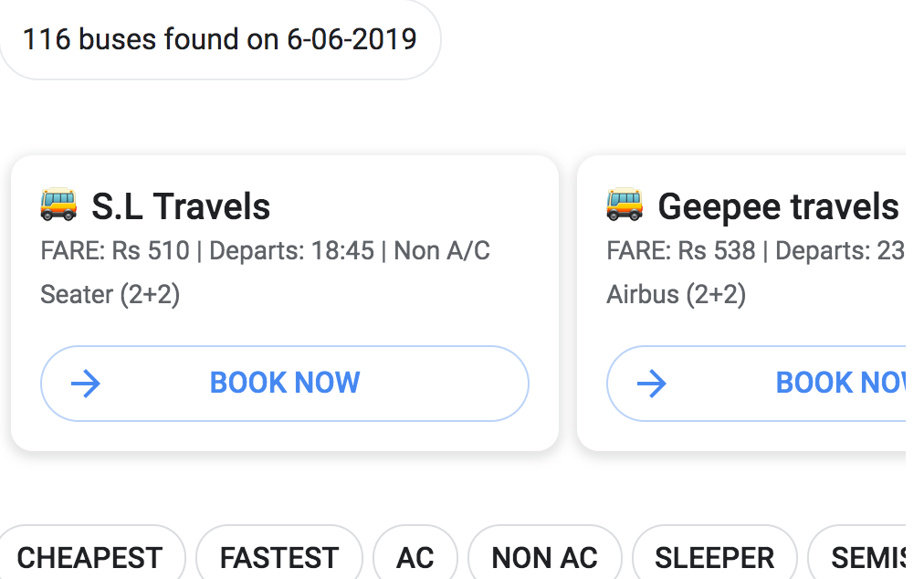Click the Airbus (2+2) description
The width and height of the screenshot is (924, 579).
click(677, 294)
